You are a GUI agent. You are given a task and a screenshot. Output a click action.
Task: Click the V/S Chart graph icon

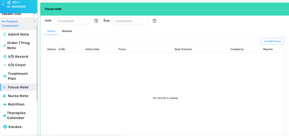coord(5,65)
